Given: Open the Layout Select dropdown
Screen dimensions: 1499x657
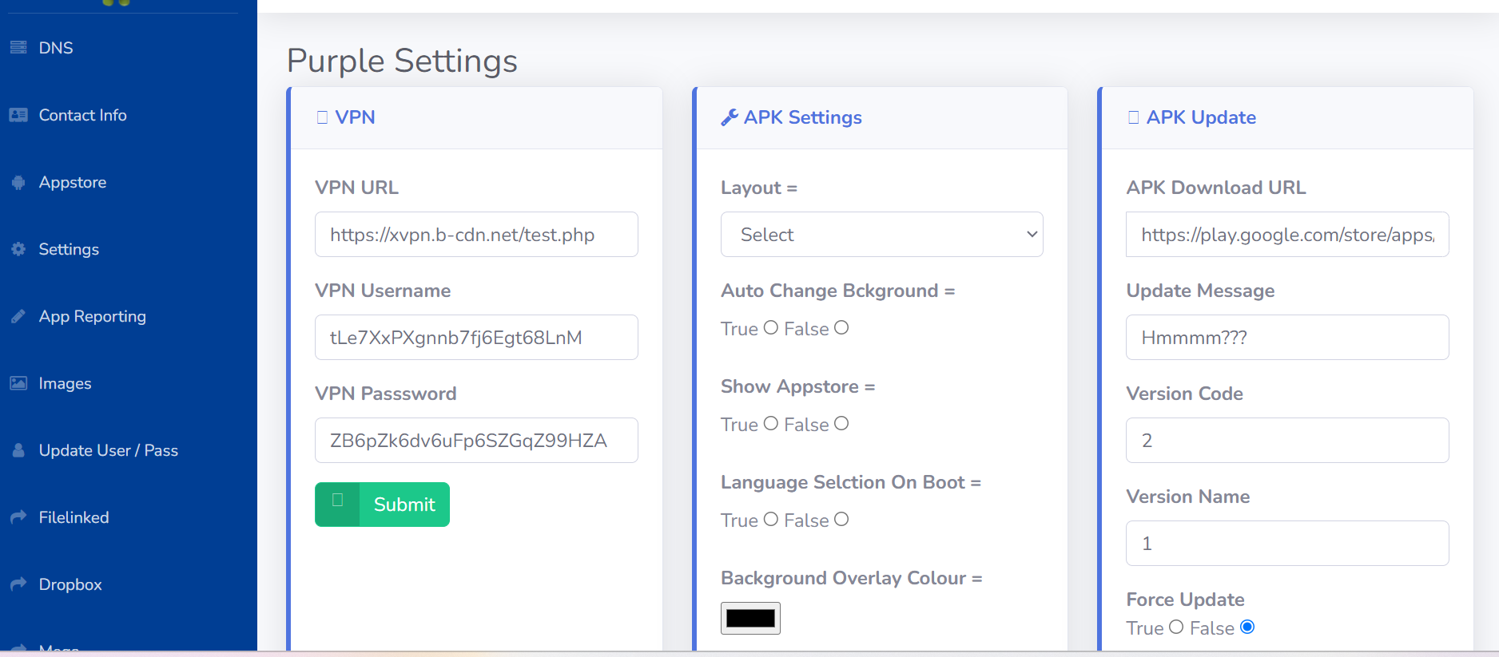Looking at the screenshot, I should click(881, 235).
